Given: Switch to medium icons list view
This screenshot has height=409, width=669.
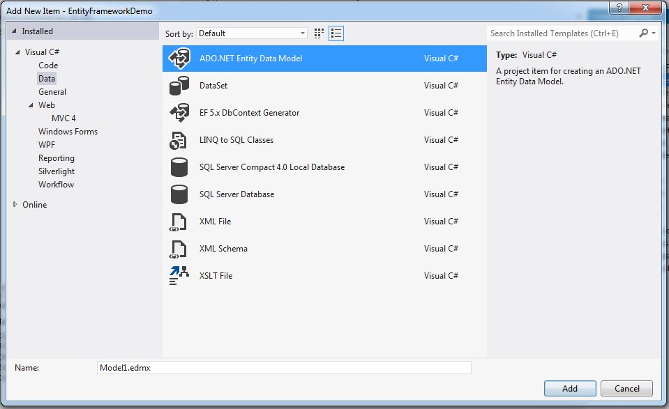Looking at the screenshot, I should point(336,33).
